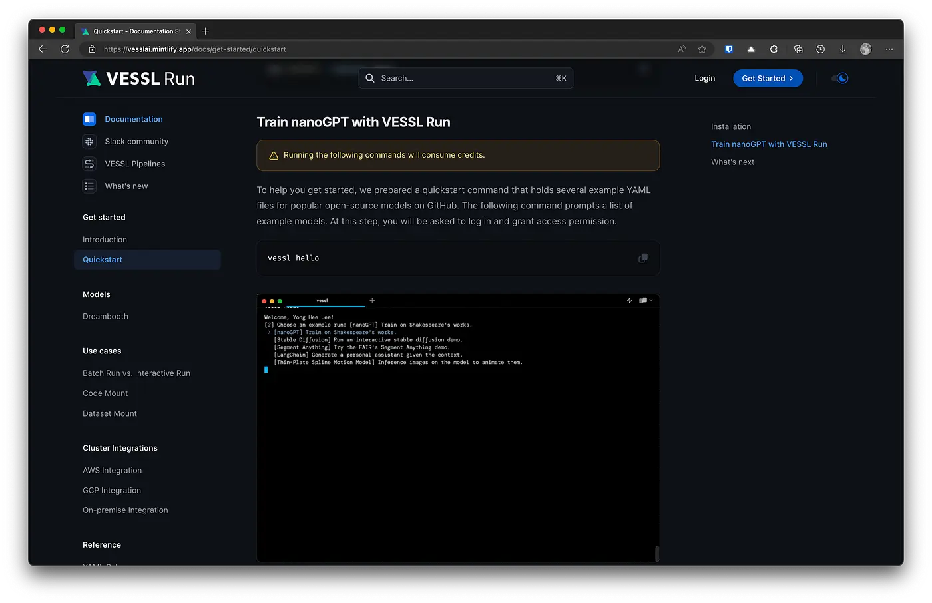Open the browser collections icon

pyautogui.click(x=798, y=49)
